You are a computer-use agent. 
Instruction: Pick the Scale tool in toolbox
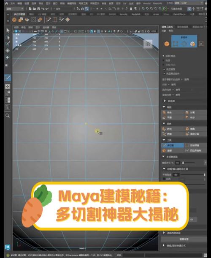point(7,65)
